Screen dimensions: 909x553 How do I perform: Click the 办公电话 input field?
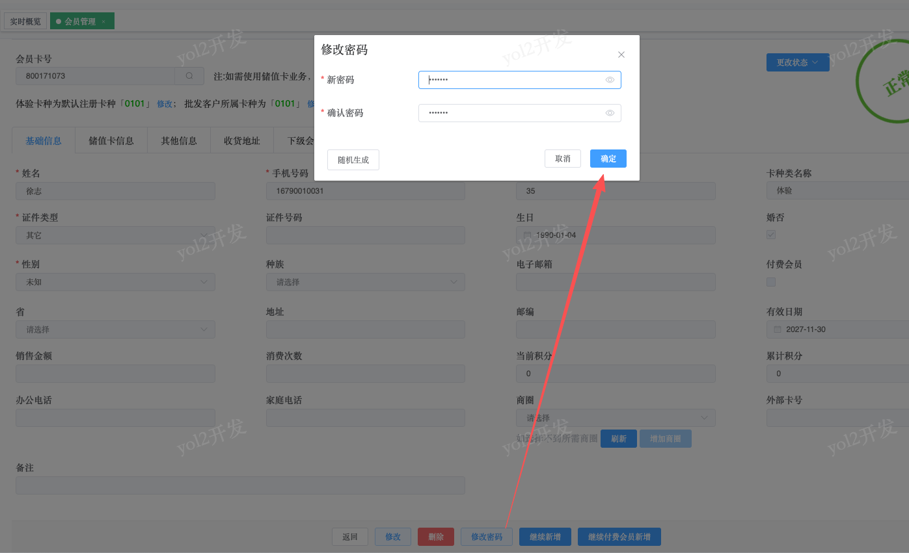point(115,418)
